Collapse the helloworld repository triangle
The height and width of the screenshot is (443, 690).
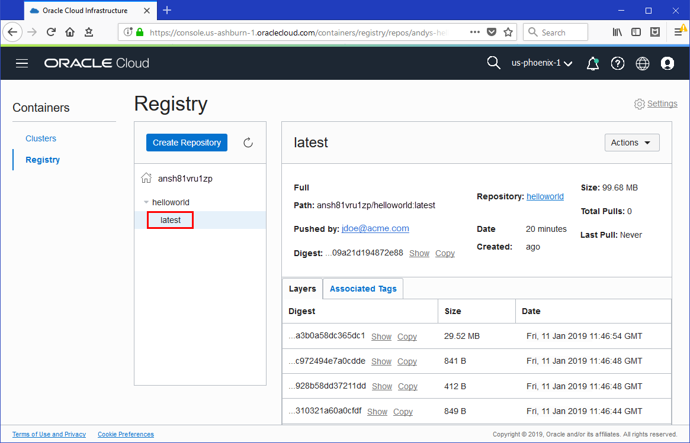[x=146, y=202]
